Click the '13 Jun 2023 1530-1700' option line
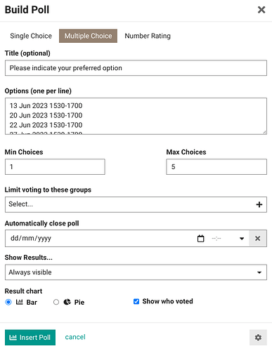Screen dimensions: 272x351 (46, 105)
